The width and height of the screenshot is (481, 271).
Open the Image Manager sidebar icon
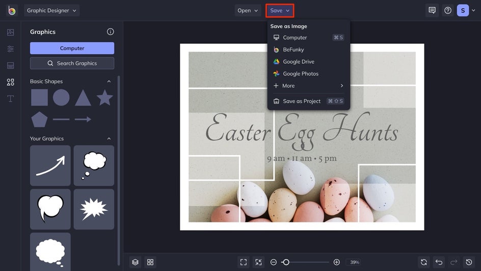tap(10, 33)
